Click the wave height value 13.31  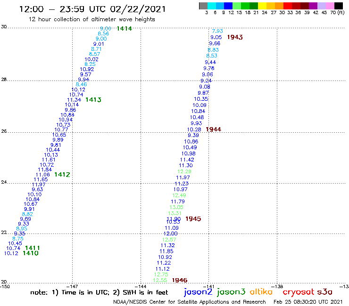pyautogui.click(x=175, y=213)
